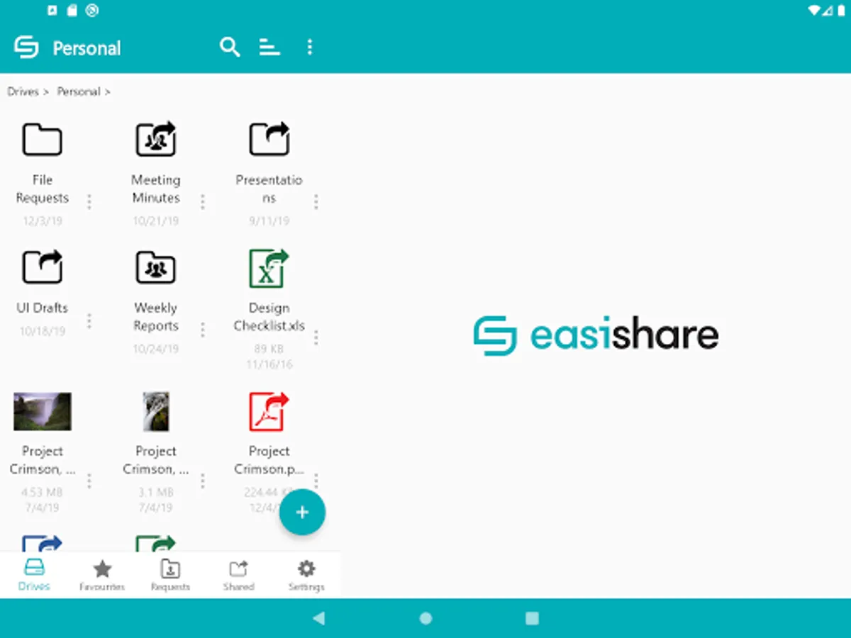Open the Weekly Reports folder icon
The image size is (851, 638).
[x=156, y=267]
